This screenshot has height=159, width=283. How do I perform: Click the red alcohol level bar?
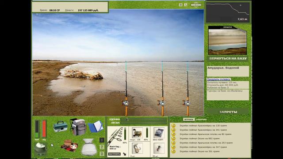pyautogui.click(x=44, y=129)
